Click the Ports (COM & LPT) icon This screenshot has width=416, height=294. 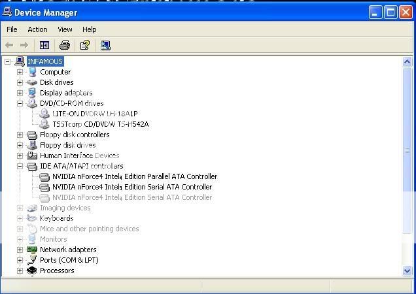coord(31,260)
